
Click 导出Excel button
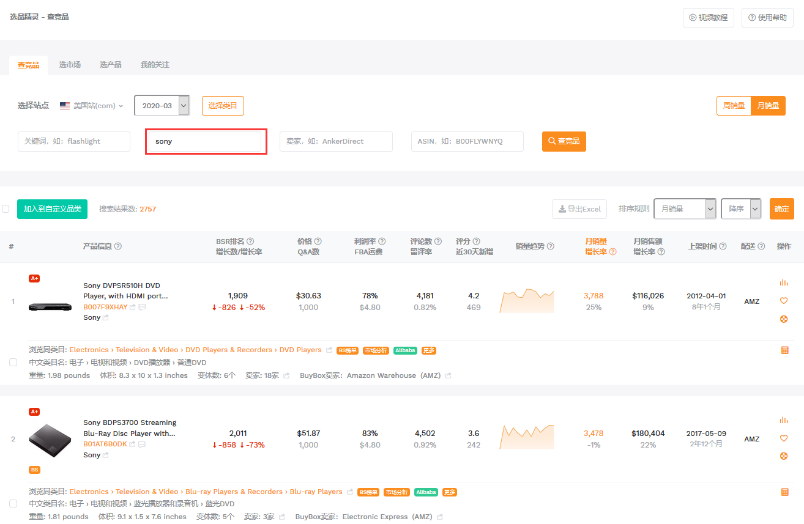[579, 208]
